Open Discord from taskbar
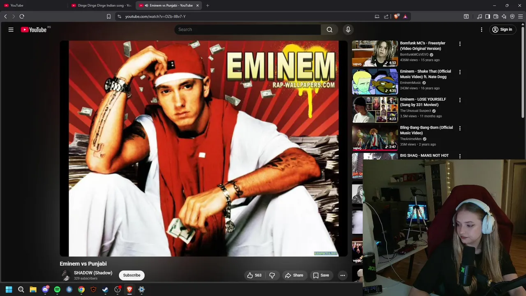The image size is (526, 296). tap(45, 289)
